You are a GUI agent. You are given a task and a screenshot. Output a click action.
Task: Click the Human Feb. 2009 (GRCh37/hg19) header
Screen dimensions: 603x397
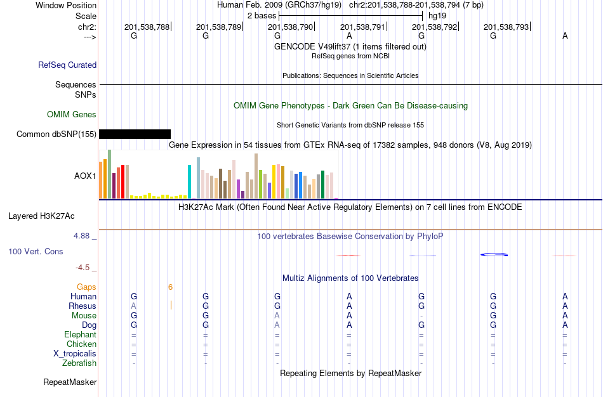[279, 5]
